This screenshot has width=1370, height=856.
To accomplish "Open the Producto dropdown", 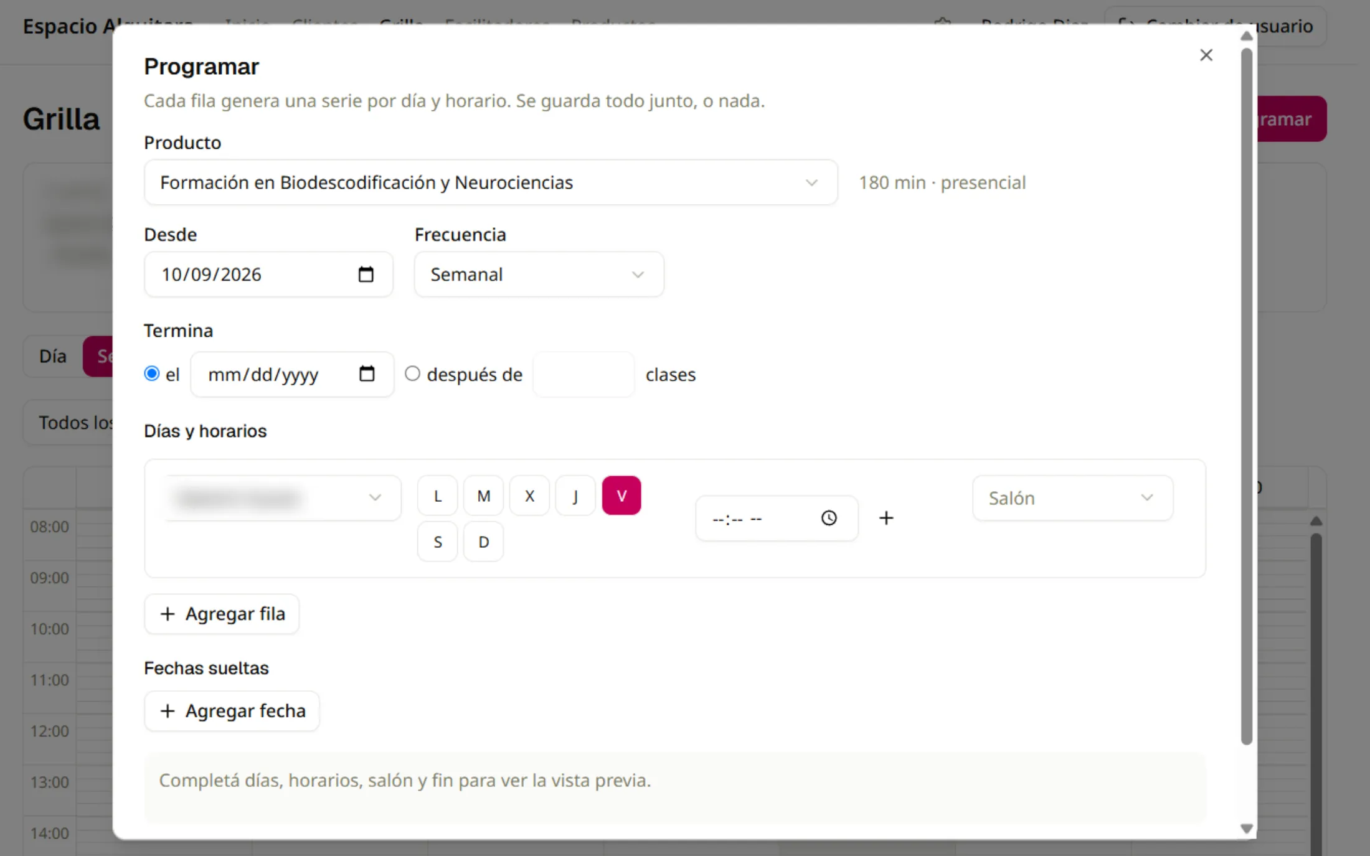I will click(x=491, y=182).
